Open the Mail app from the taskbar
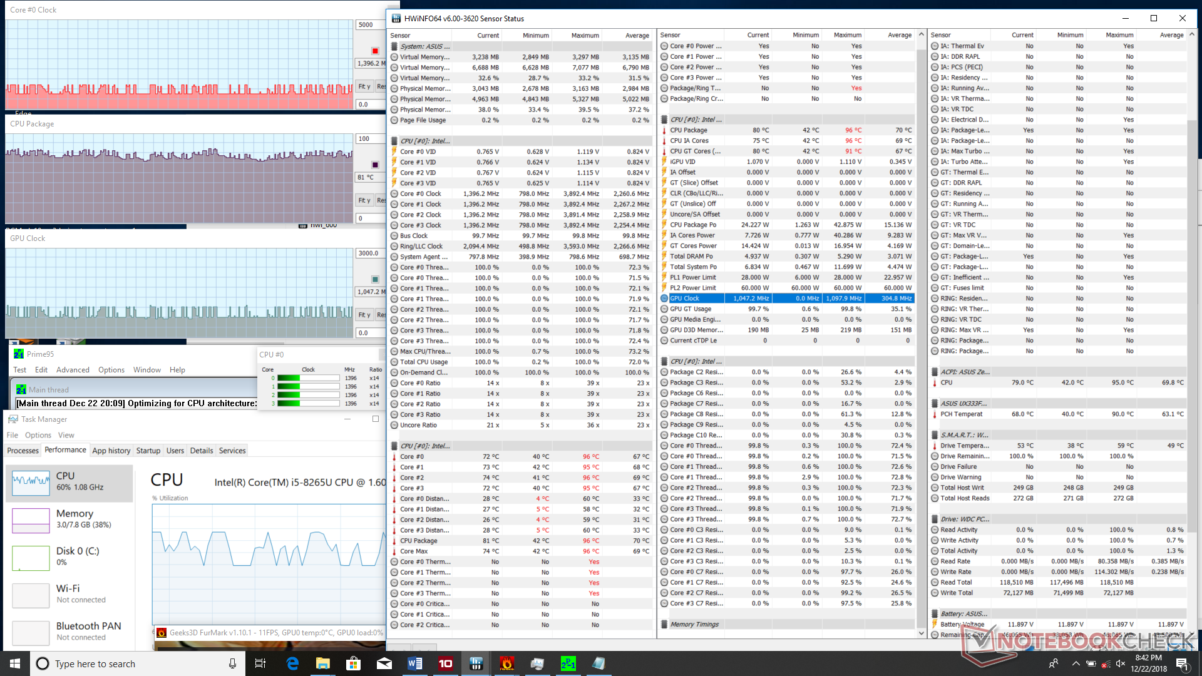 click(384, 663)
